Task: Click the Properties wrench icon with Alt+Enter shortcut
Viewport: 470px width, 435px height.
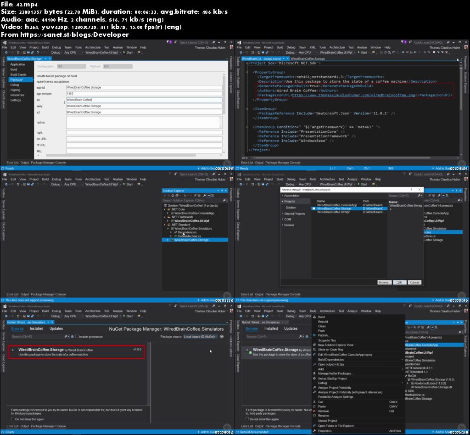Action: 314,431
